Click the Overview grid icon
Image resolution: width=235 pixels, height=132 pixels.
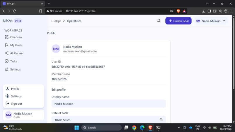pos(6,37)
